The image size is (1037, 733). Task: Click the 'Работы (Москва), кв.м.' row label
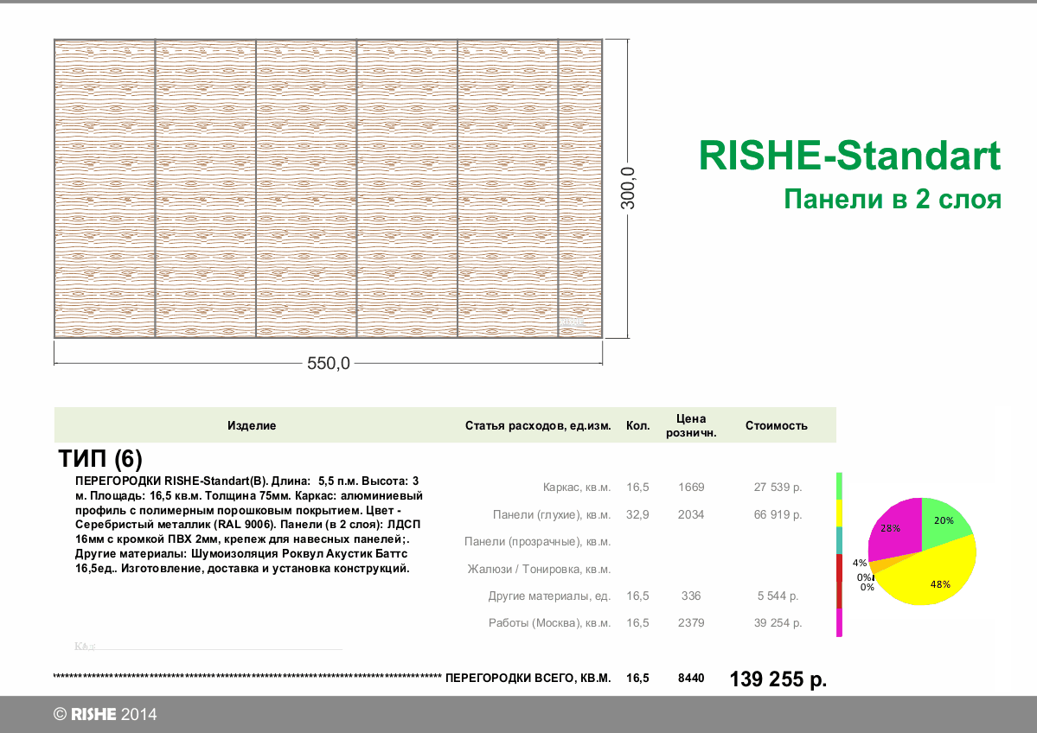(x=549, y=622)
